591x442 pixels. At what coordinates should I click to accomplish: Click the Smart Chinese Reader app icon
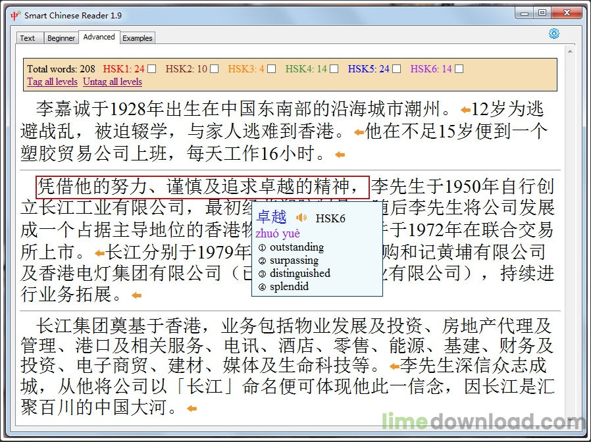16,15
